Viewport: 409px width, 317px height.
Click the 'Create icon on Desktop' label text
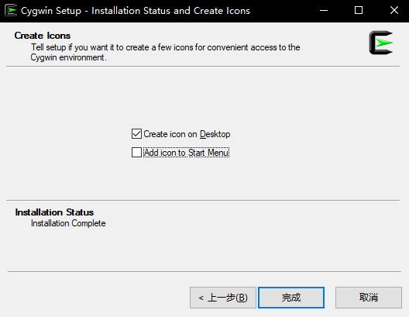coord(187,134)
